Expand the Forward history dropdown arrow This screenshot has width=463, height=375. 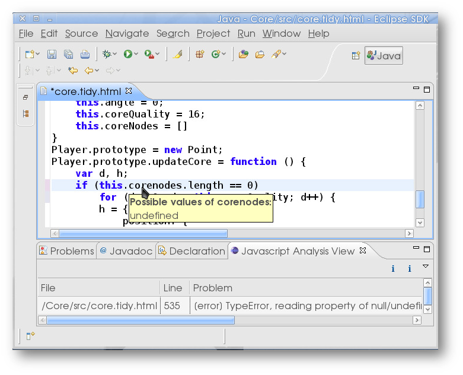pyautogui.click(x=118, y=71)
